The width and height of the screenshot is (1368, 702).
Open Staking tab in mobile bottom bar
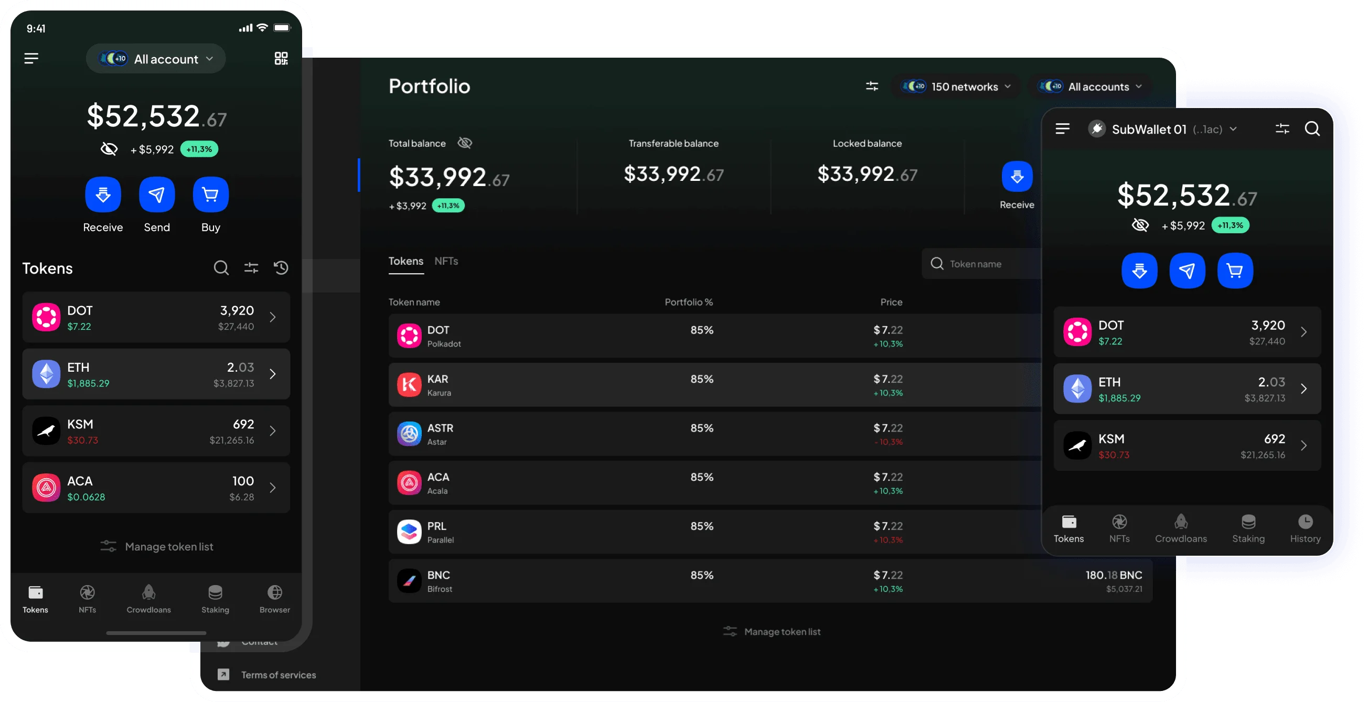tap(215, 600)
